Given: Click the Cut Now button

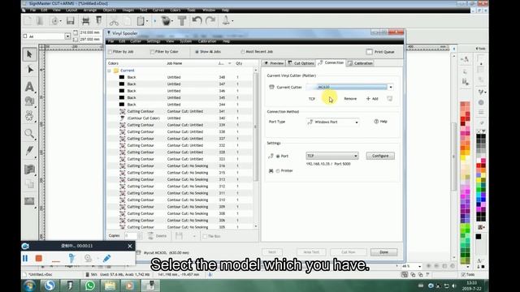Looking at the screenshot, I should pyautogui.click(x=349, y=252).
